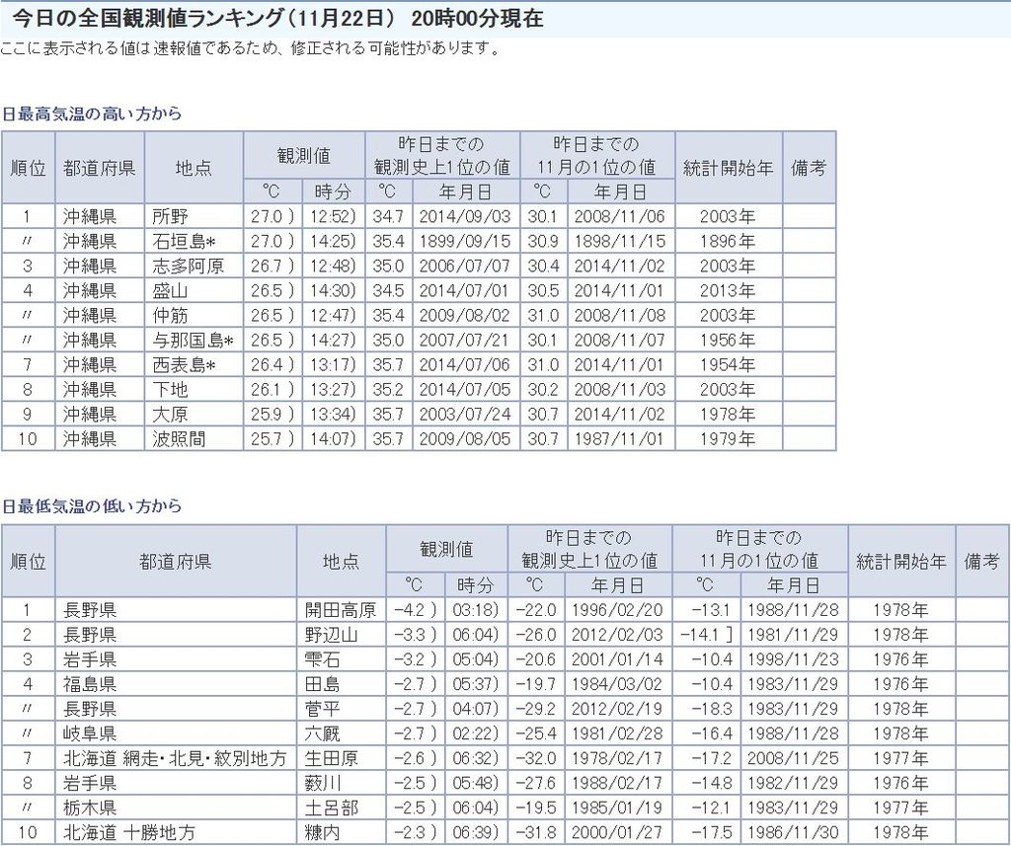The width and height of the screenshot is (1011, 846).
Task: Click the 観測値 header in the high temperature table
Action: (304, 155)
